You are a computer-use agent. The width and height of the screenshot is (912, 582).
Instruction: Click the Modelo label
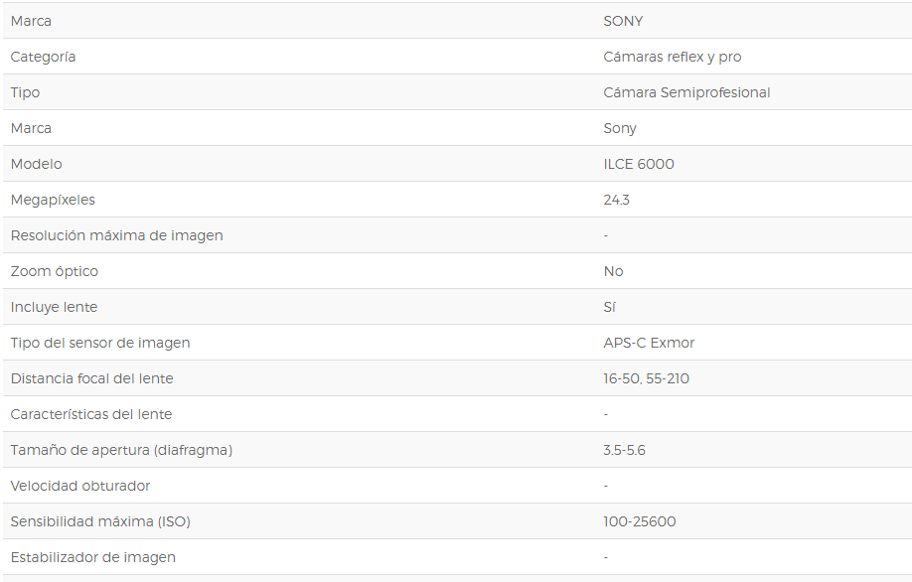[36, 164]
